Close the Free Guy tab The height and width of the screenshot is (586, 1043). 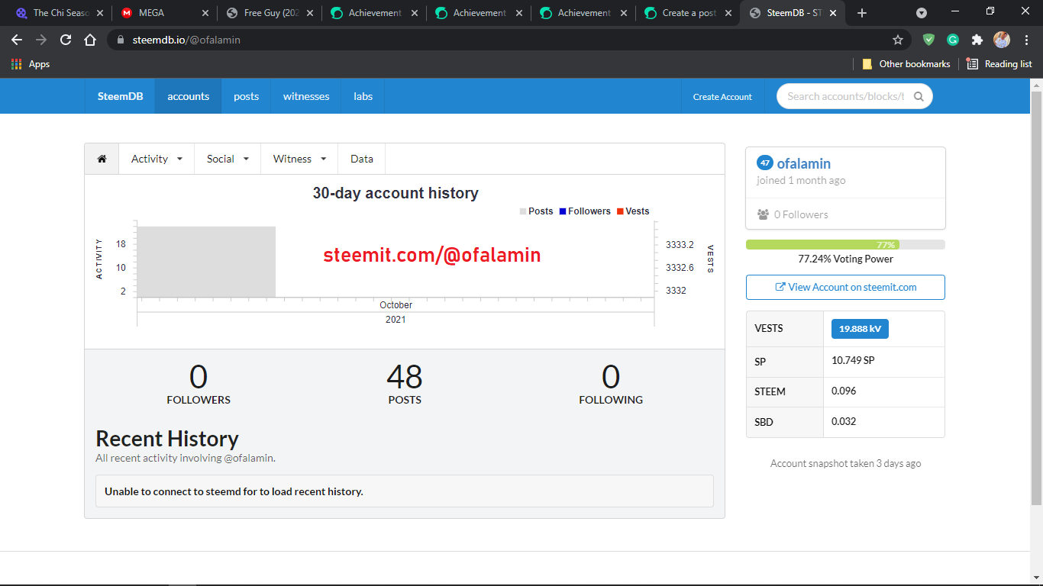pyautogui.click(x=309, y=13)
